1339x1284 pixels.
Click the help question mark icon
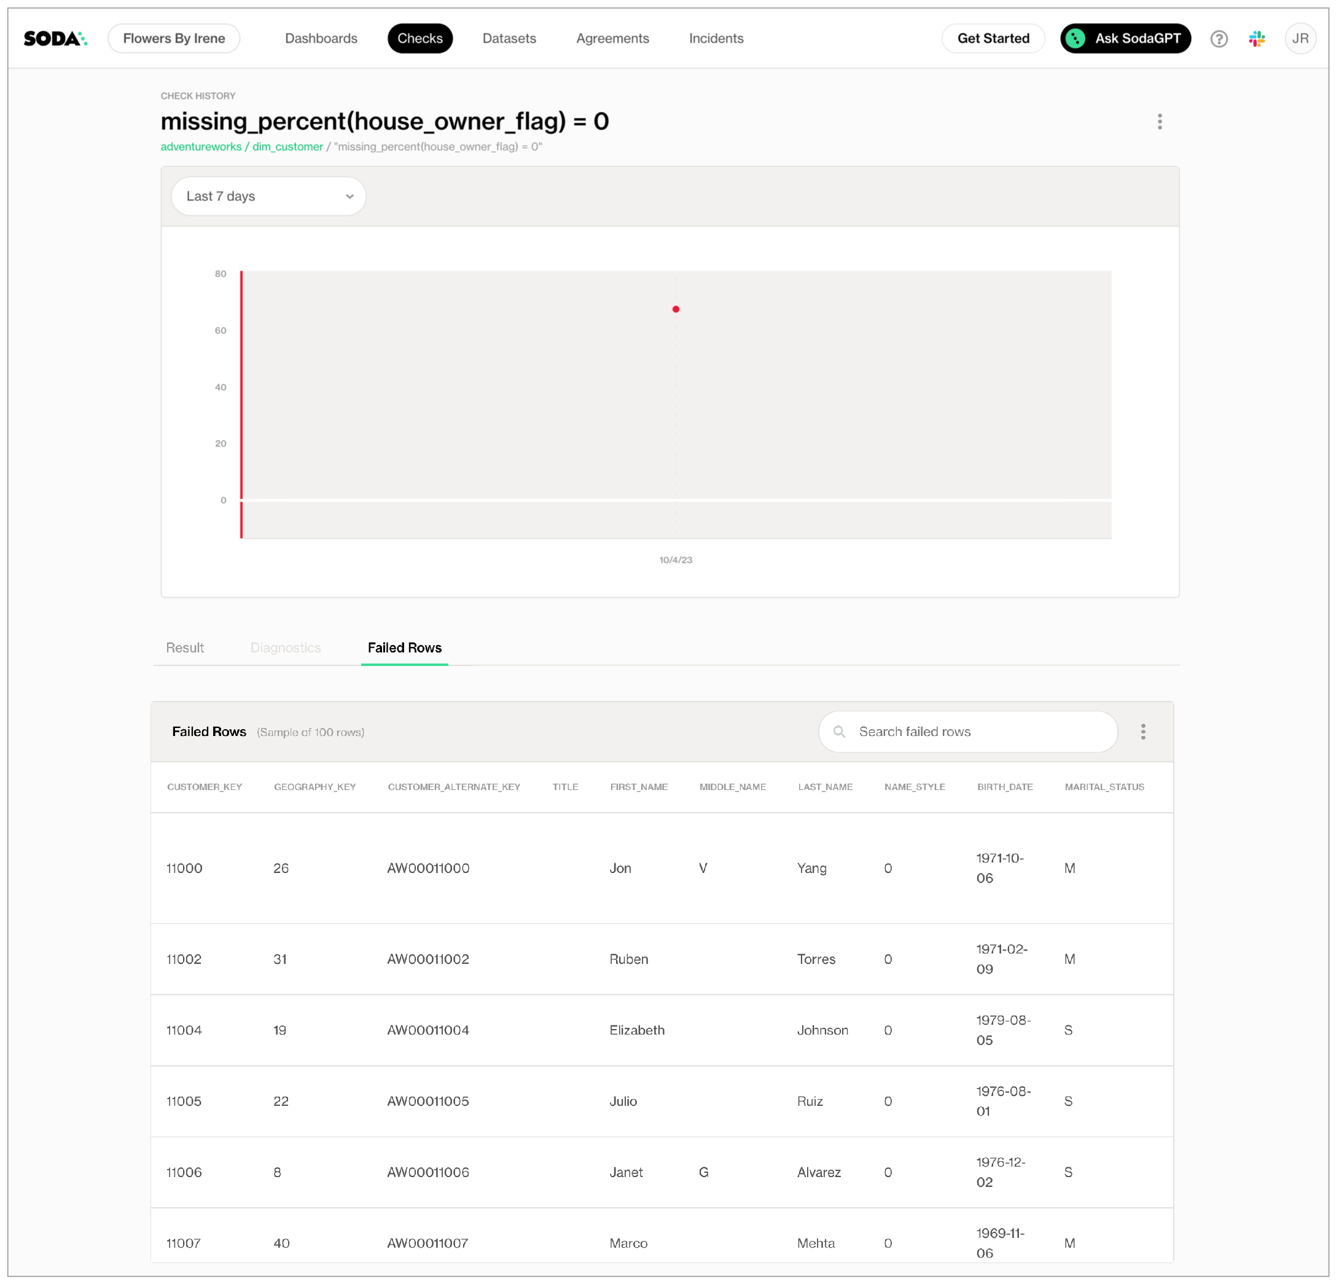1218,38
